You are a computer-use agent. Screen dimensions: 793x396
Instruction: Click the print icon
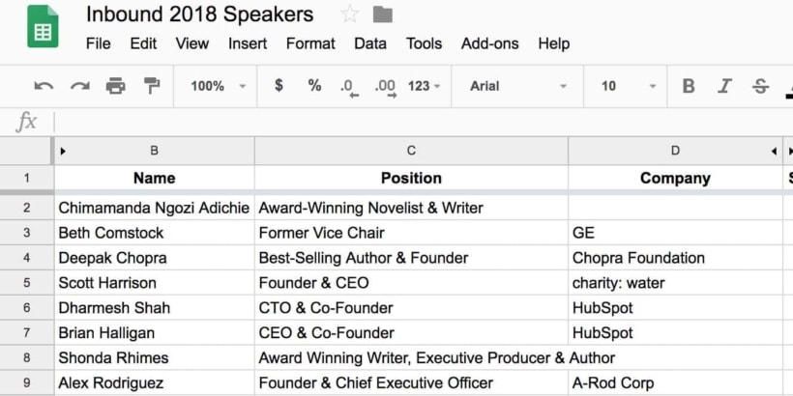(115, 86)
